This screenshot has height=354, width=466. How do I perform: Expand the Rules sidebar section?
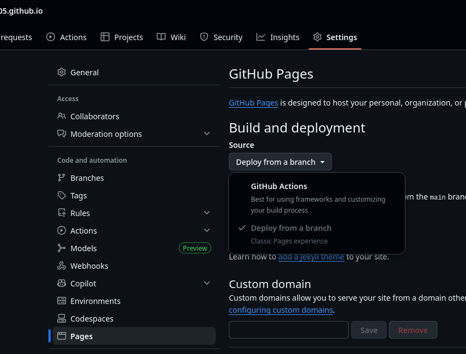tap(207, 213)
